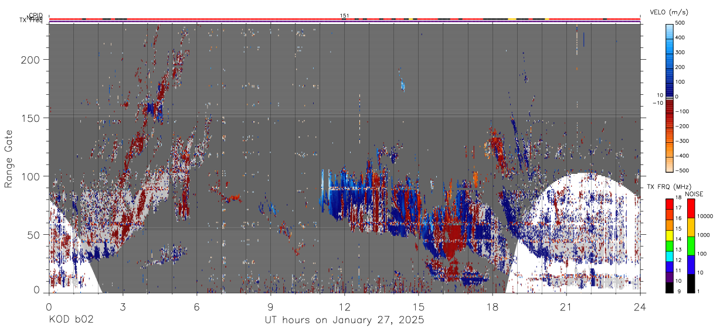Click the 3 tick on UT hours axis
This screenshot has height=332, width=720.
(x=123, y=306)
